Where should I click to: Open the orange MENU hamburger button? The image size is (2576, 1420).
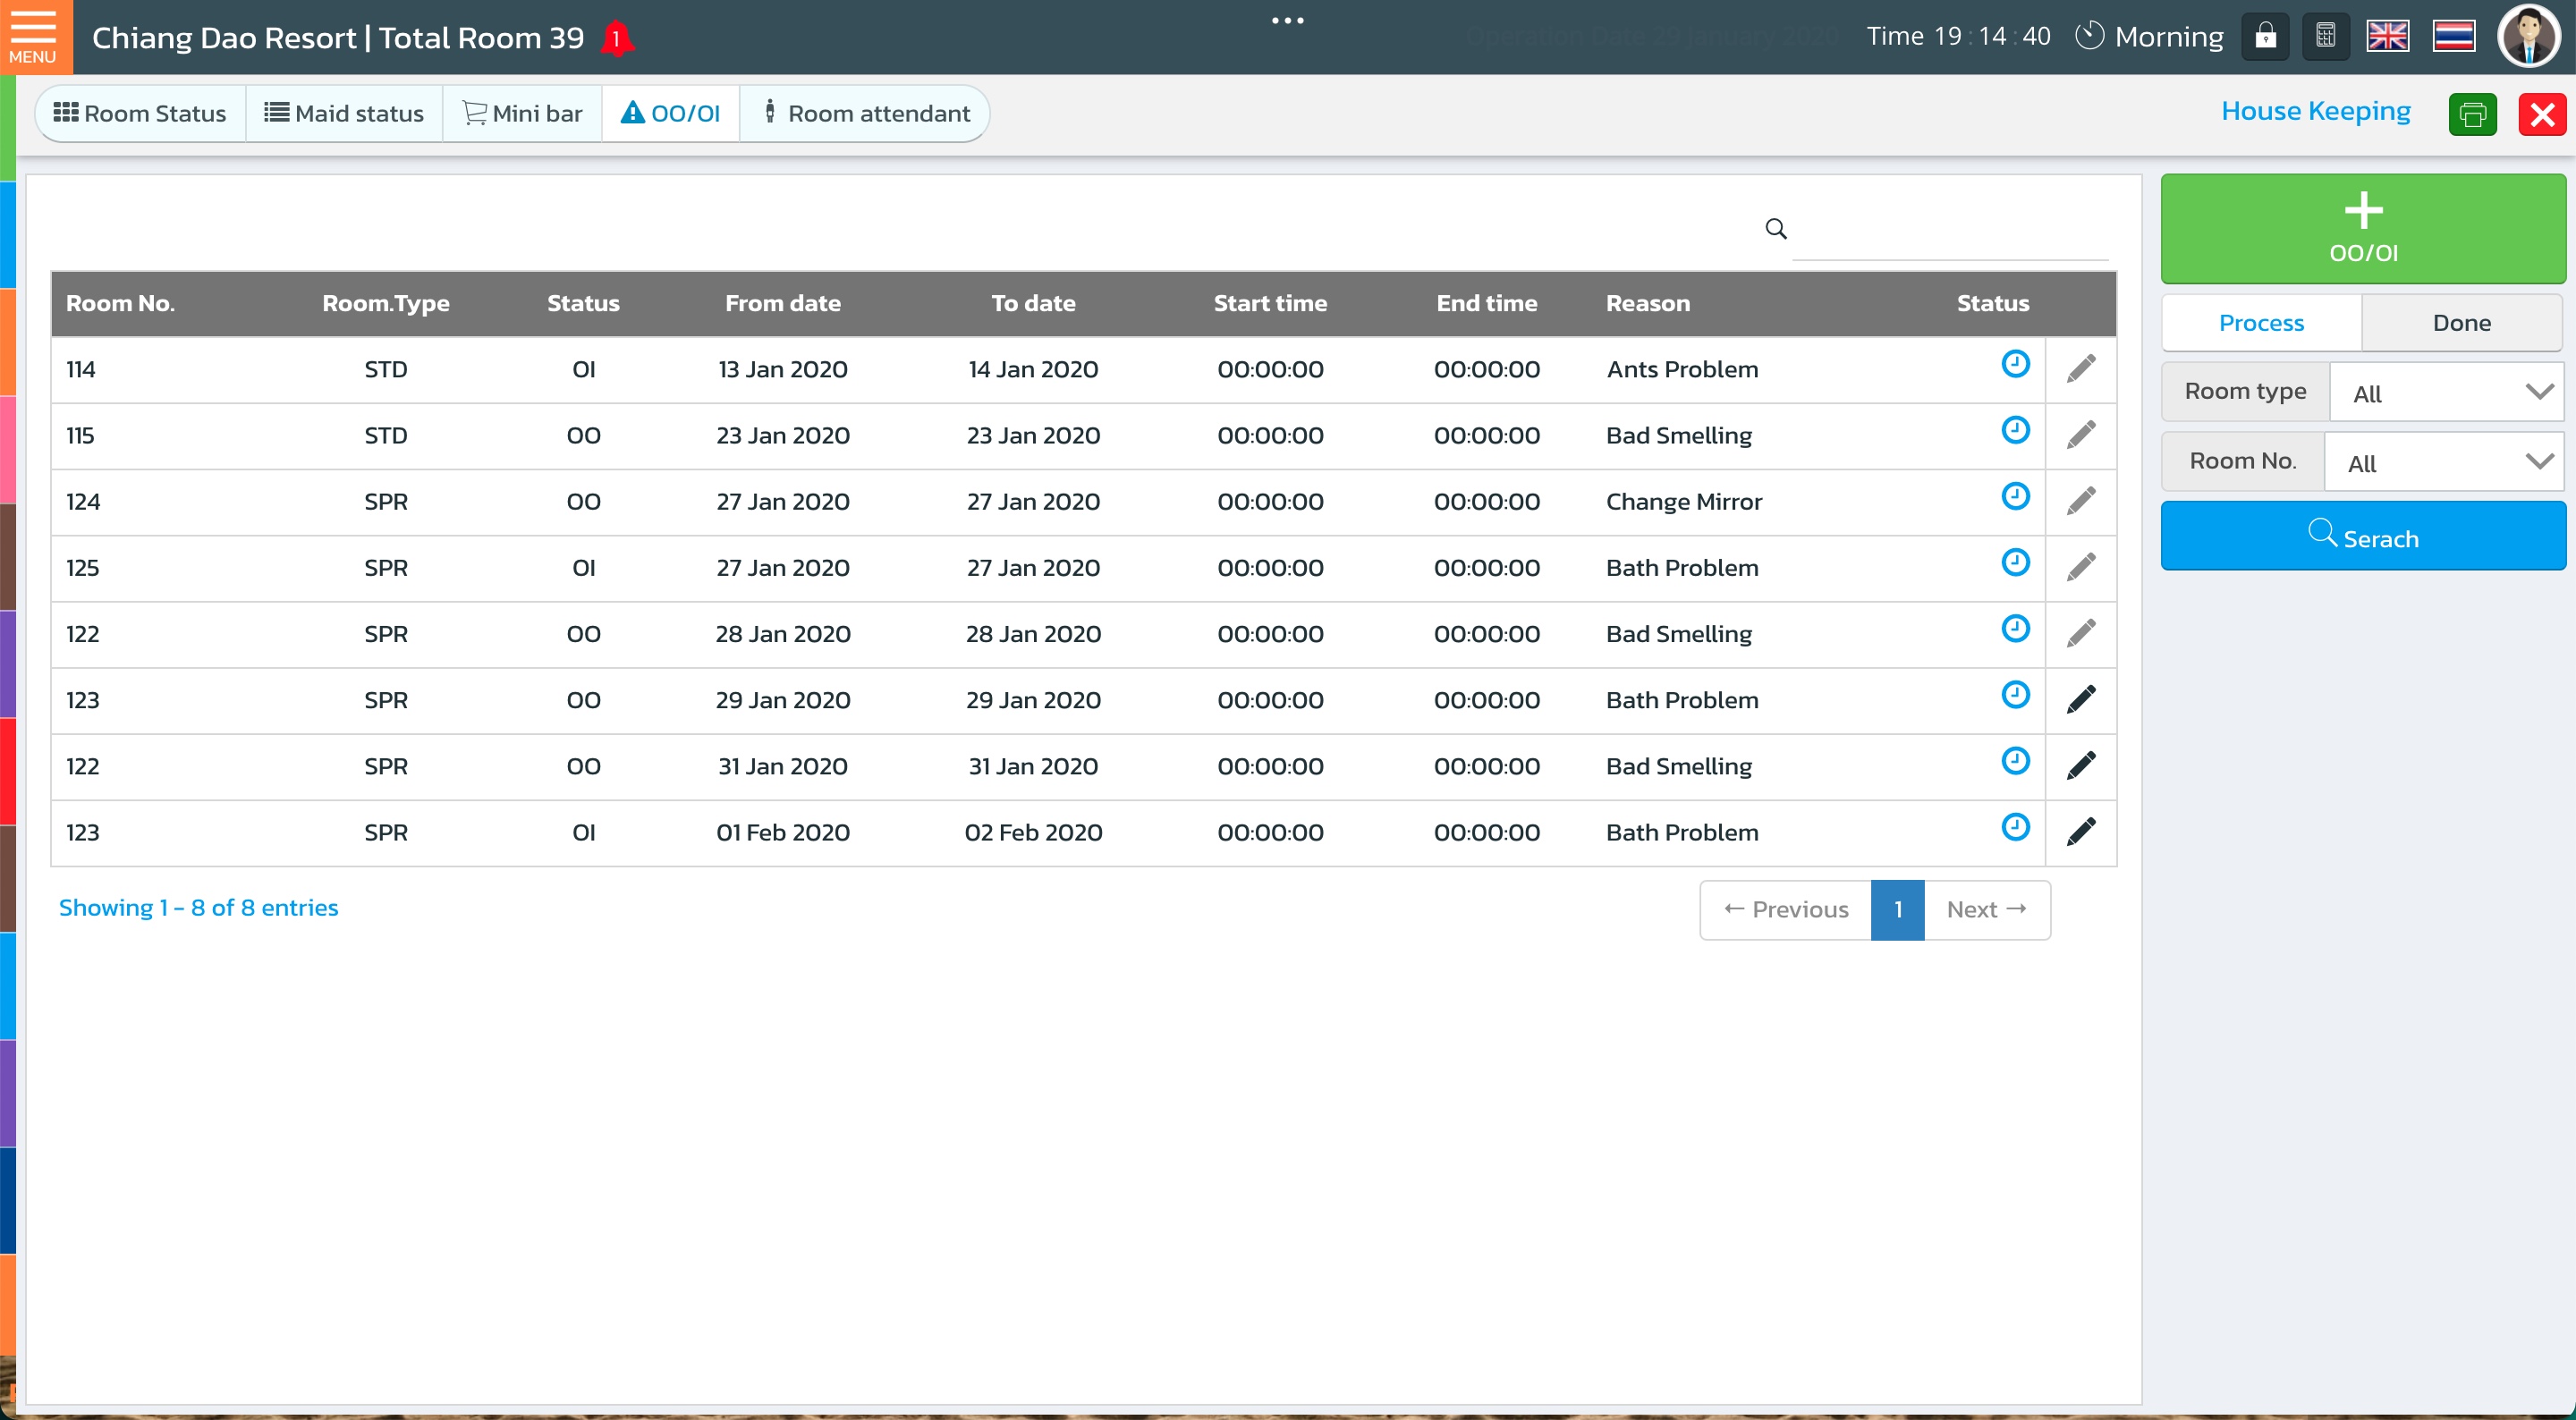34,37
